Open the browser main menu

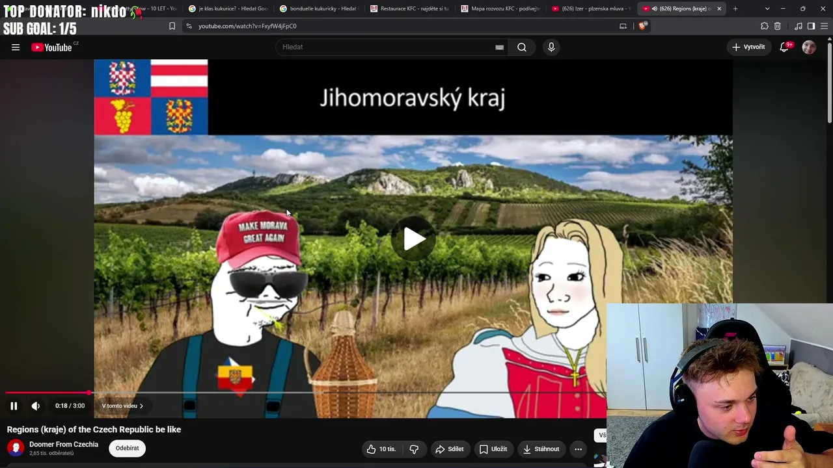(x=824, y=26)
